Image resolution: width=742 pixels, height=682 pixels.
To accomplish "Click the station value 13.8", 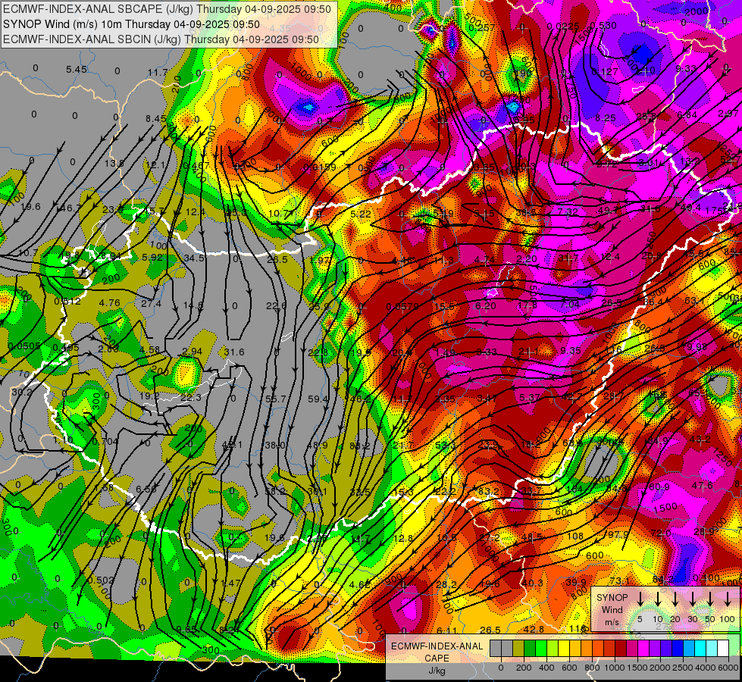I will coord(114,163).
